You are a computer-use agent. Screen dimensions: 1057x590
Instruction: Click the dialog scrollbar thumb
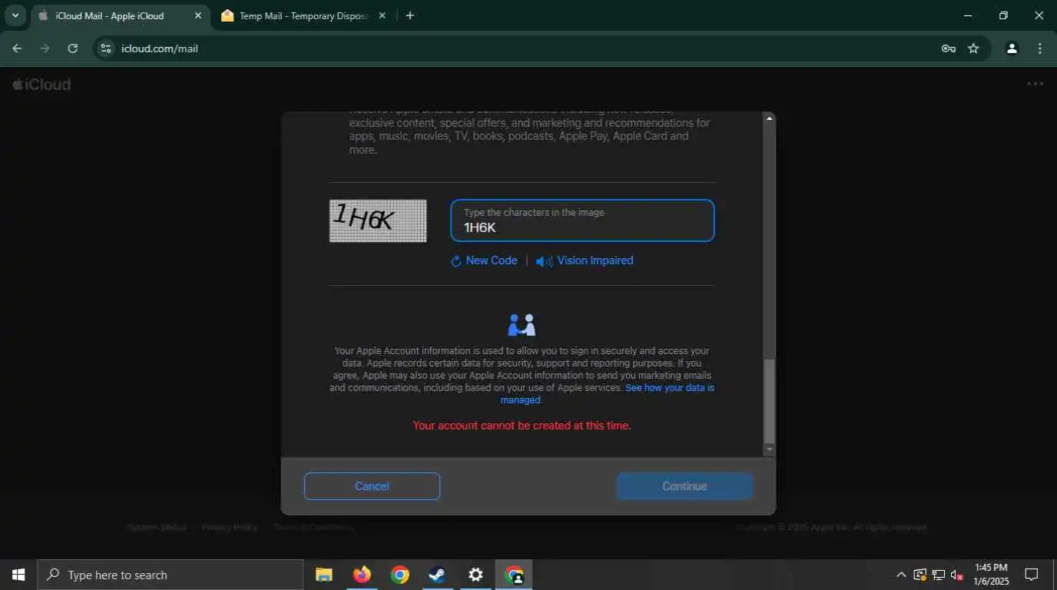point(769,401)
